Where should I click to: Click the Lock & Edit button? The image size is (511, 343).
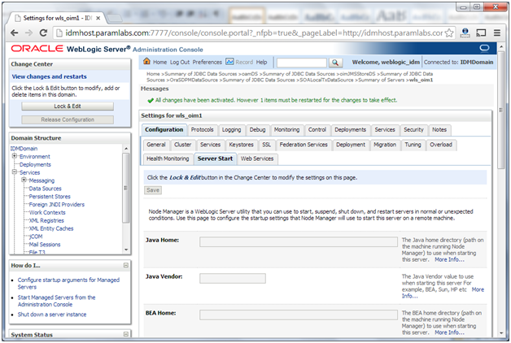(x=68, y=106)
